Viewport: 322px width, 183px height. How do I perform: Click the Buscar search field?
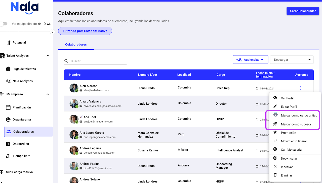(98, 61)
